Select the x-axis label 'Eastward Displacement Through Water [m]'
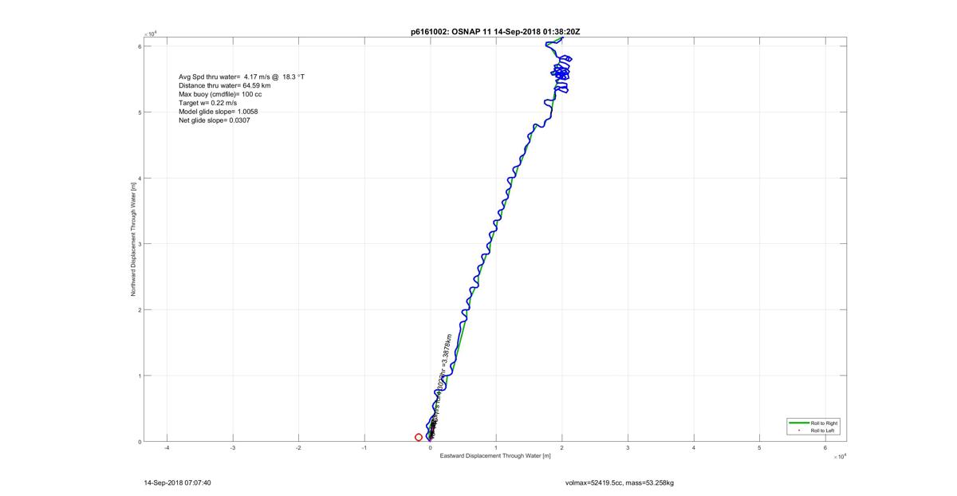957x496 pixels. tap(495, 456)
